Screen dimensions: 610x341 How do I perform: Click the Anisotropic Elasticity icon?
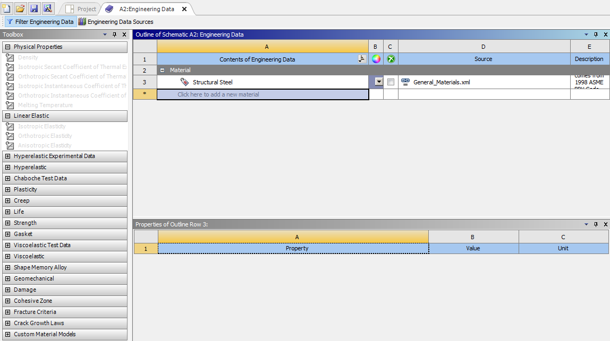click(10, 146)
